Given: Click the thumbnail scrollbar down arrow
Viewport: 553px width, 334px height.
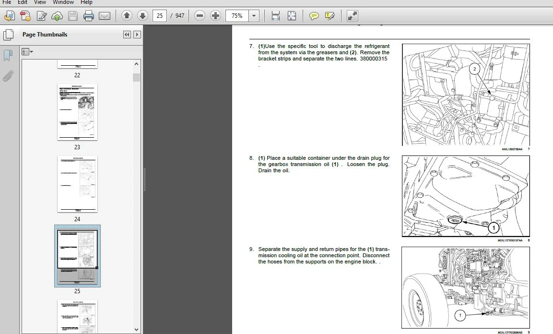Looking at the screenshot, I should click(137, 329).
